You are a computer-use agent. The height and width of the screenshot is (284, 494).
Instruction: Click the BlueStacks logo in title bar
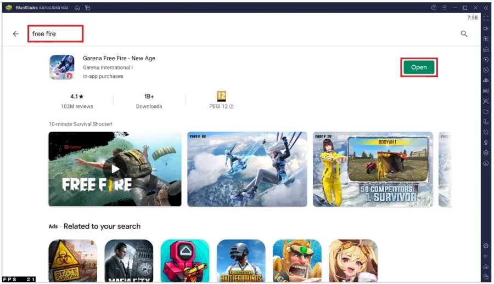pyautogui.click(x=9, y=8)
